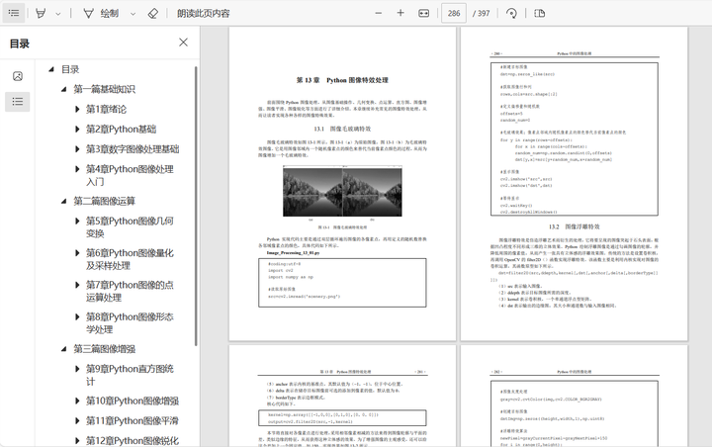Go to 第3章数字图像处理基础 entry
712x447 pixels.
coord(133,149)
